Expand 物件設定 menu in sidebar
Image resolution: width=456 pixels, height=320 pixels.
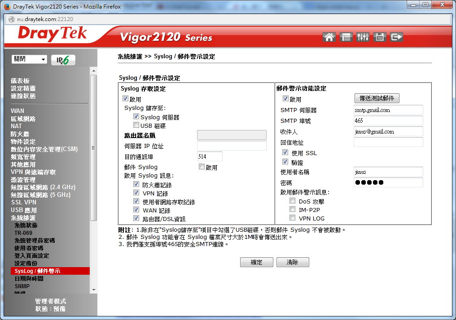click(x=23, y=142)
